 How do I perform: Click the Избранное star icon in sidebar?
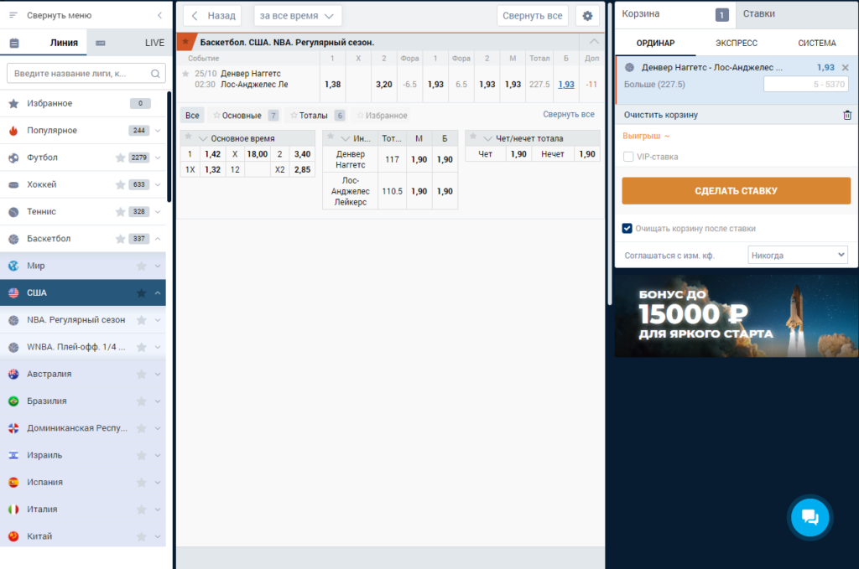[13, 103]
